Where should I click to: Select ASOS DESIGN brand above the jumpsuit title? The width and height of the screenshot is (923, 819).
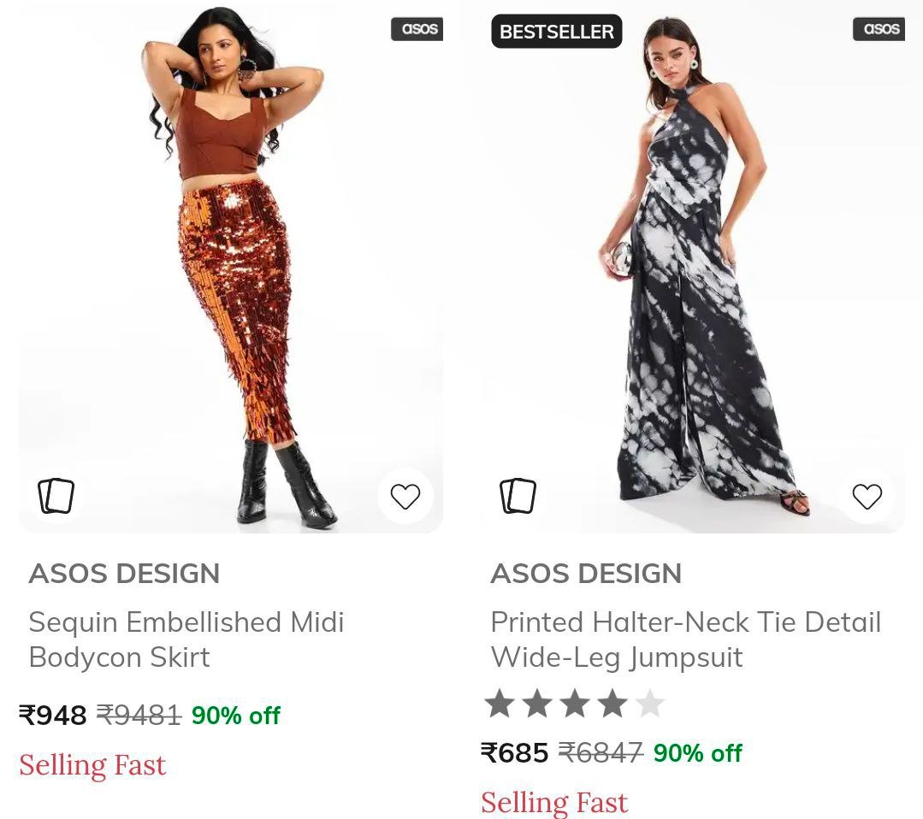click(x=586, y=574)
